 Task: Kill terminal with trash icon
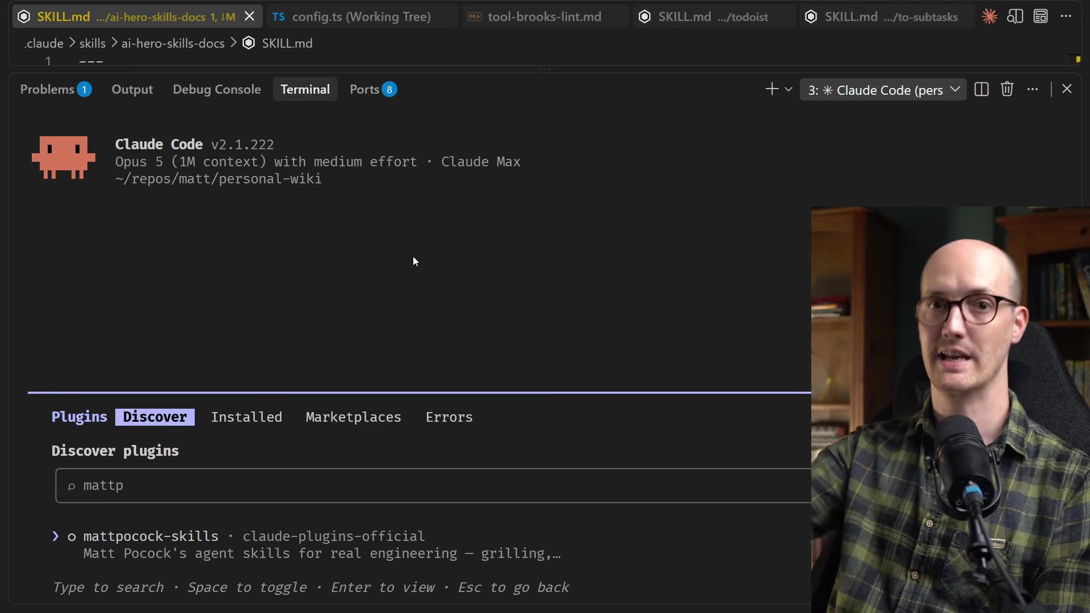[1007, 89]
